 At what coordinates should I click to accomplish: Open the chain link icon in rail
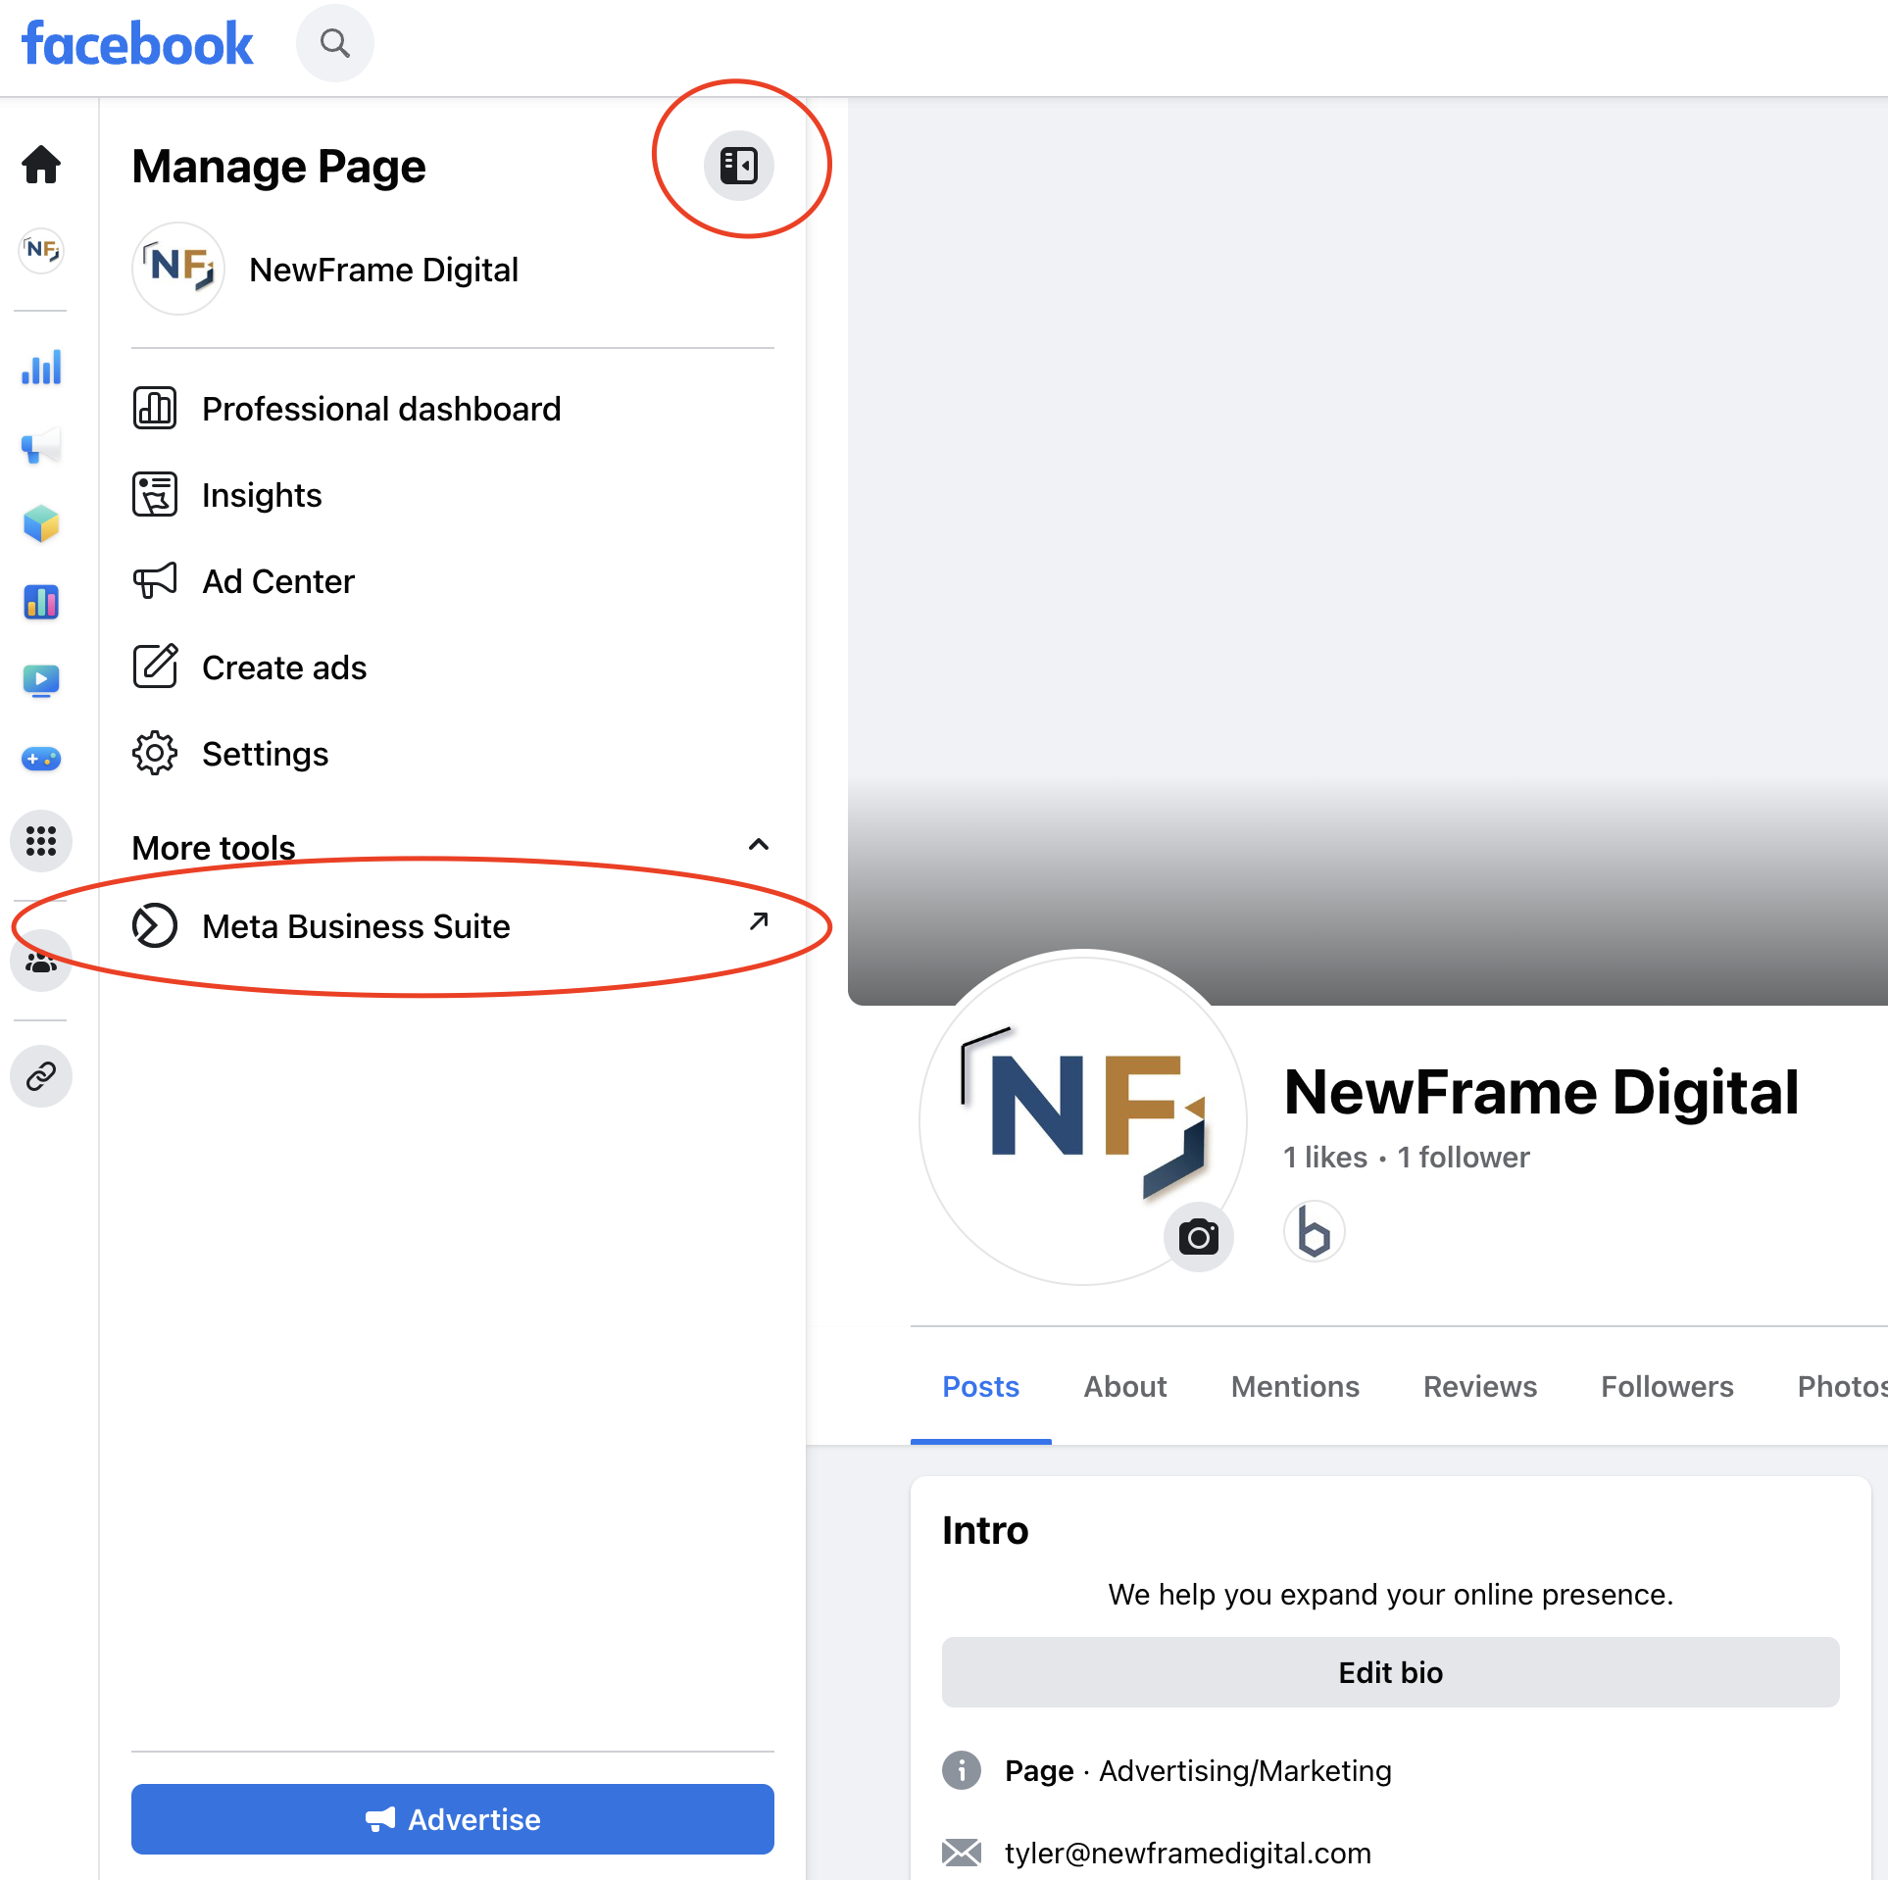[x=41, y=1076]
